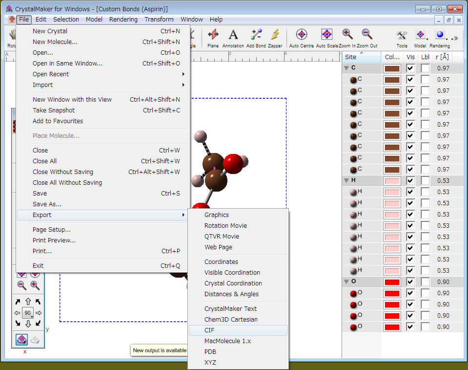Toggle Lbl checkbox for the C group row
Image resolution: width=468 pixels, height=370 pixels.
click(x=426, y=68)
